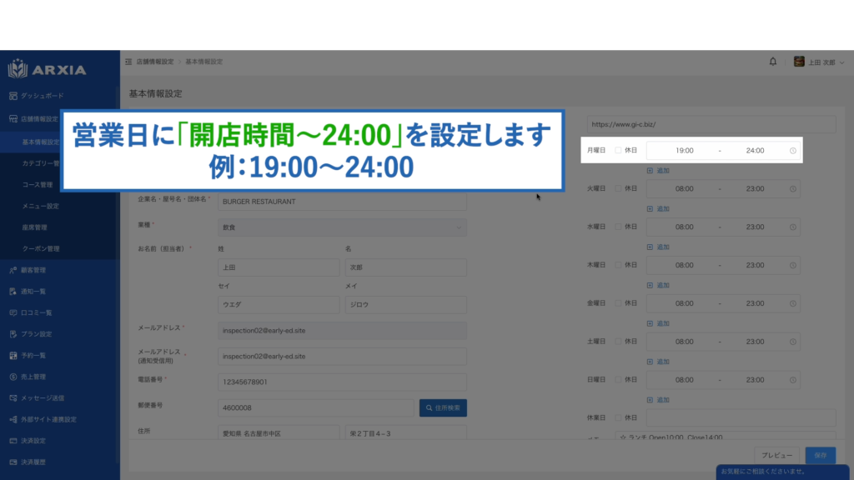
Task: Click 追加 below the 水曜日 hours
Action: coord(658,247)
